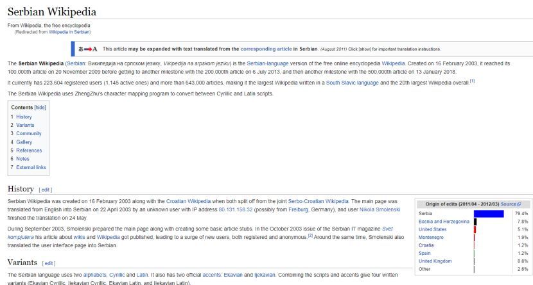Open footnote reference 1 after Wikipedia overall

472,81
